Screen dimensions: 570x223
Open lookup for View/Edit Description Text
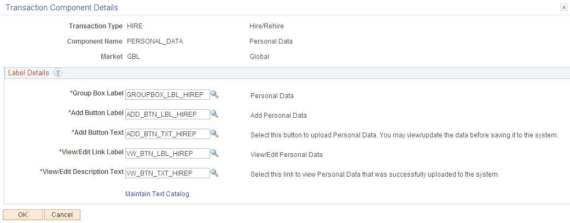click(214, 173)
